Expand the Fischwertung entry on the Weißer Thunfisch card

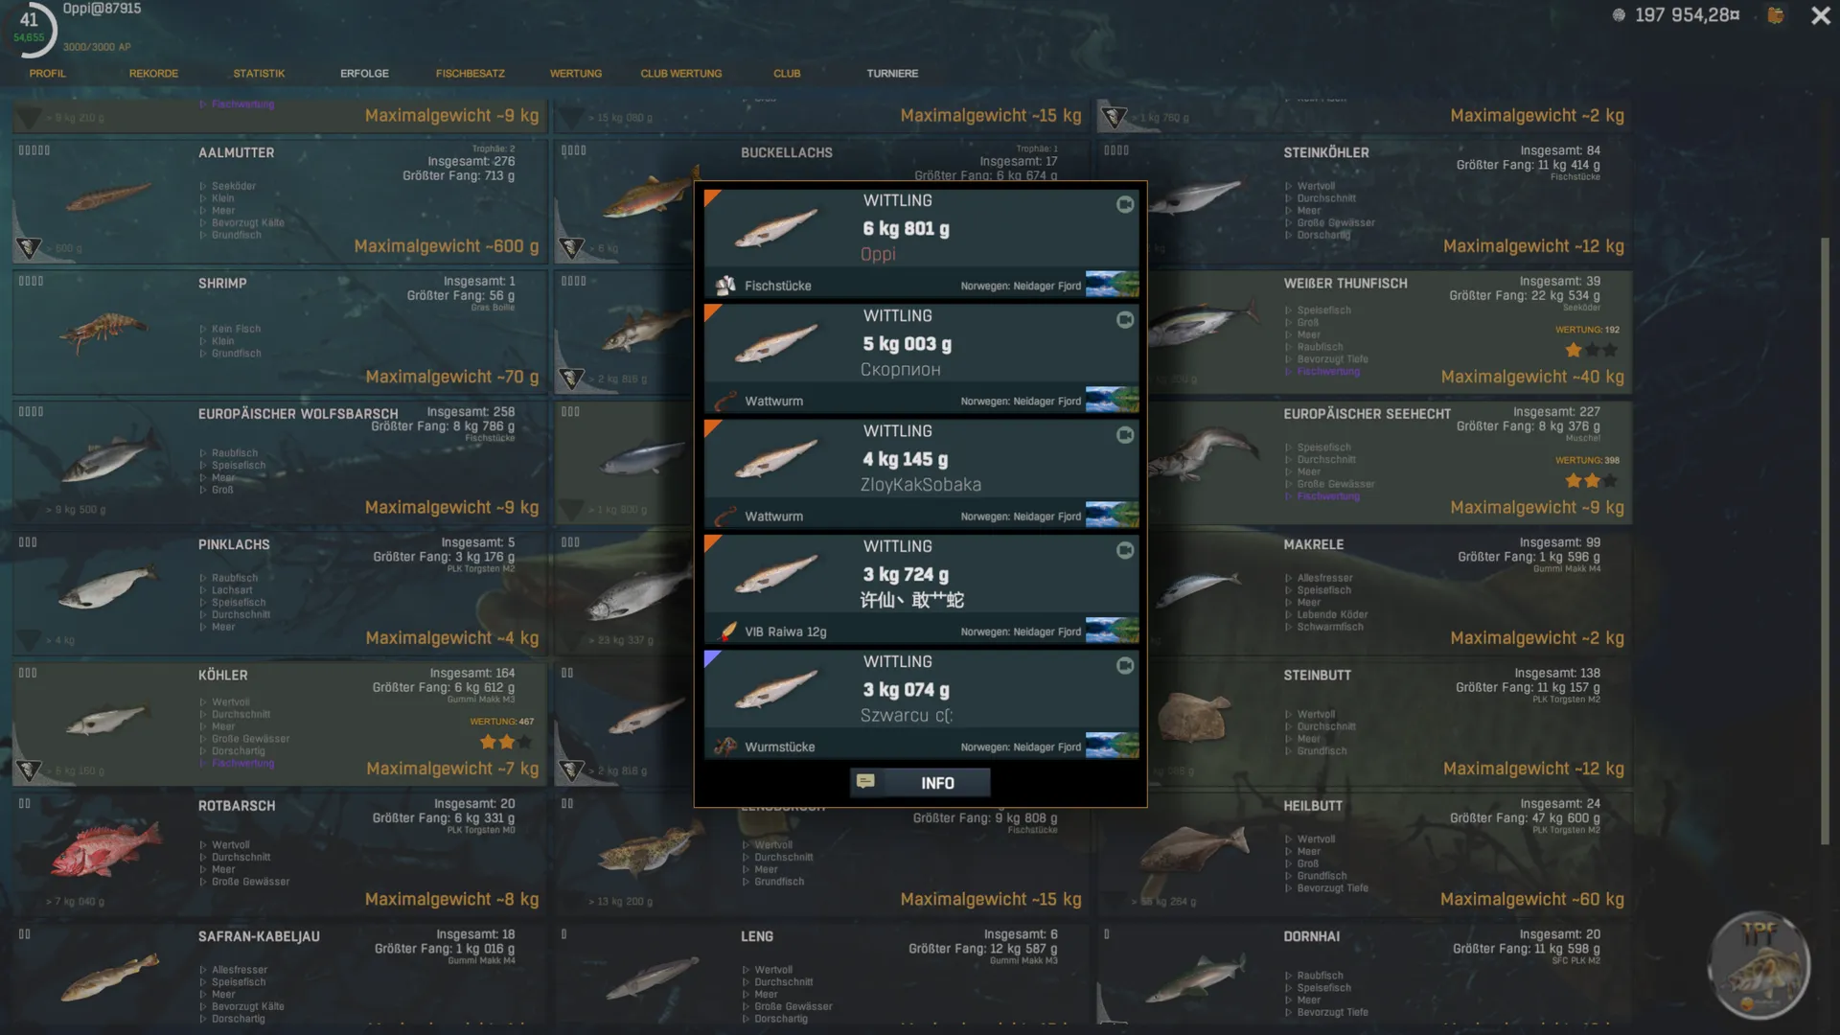coord(1328,372)
